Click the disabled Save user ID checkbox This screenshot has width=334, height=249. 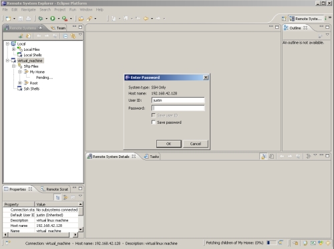pyautogui.click(x=154, y=115)
